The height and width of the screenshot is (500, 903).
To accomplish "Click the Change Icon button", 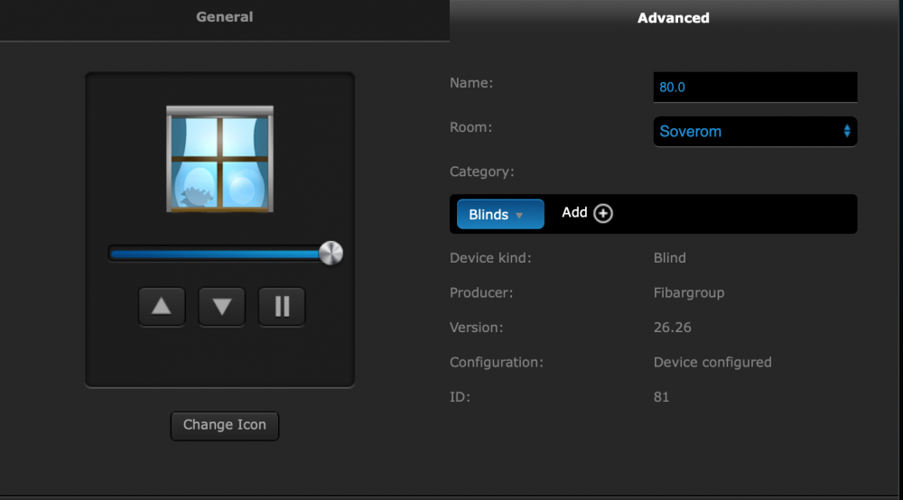I will click(x=225, y=425).
